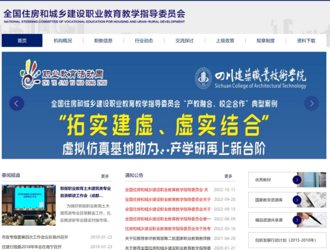The height and width of the screenshot is (250, 330).
Task: Click the 职业教育活动周 logo in banner
Action: tap(64, 74)
